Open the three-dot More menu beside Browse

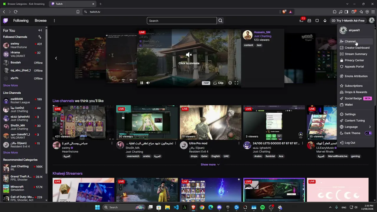(x=54, y=21)
